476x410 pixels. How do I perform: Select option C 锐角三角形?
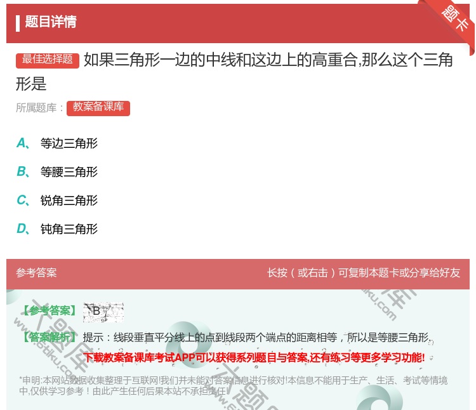57,201
